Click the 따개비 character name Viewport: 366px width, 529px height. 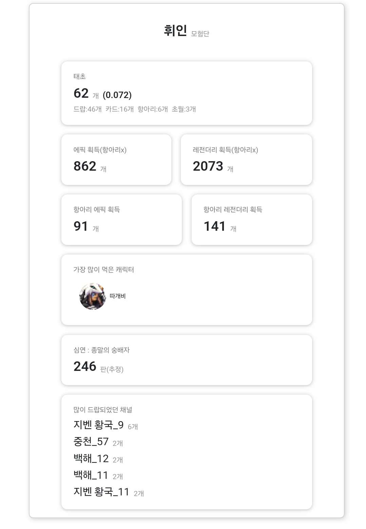point(118,296)
